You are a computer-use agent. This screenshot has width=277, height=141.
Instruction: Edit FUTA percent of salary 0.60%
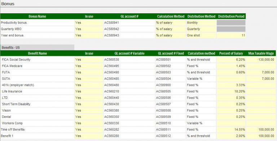(231, 72)
